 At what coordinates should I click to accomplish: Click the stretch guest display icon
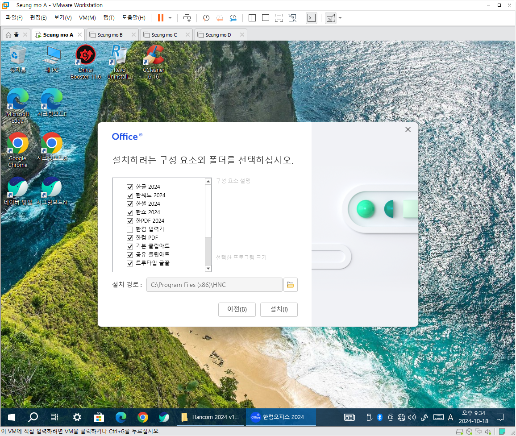330,18
